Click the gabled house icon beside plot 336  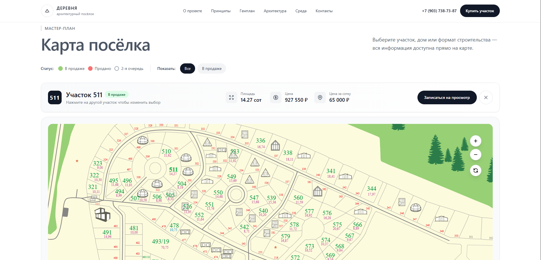coord(275,145)
